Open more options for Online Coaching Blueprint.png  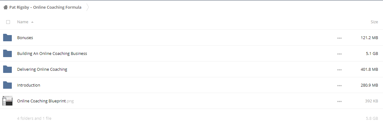tap(339, 101)
